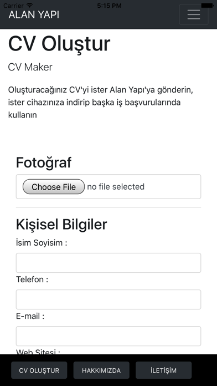217x386 pixels.
Task: Click the E-mail label
Action: (x=30, y=316)
